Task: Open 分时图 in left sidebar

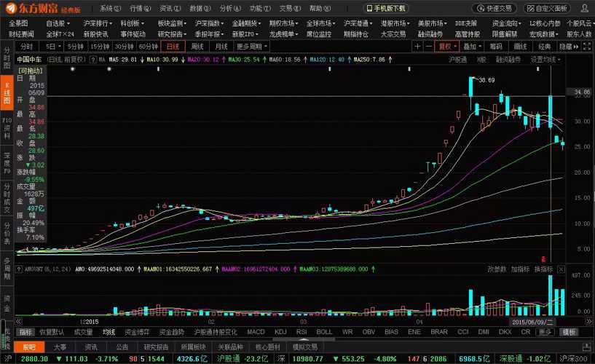Action: click(x=7, y=58)
